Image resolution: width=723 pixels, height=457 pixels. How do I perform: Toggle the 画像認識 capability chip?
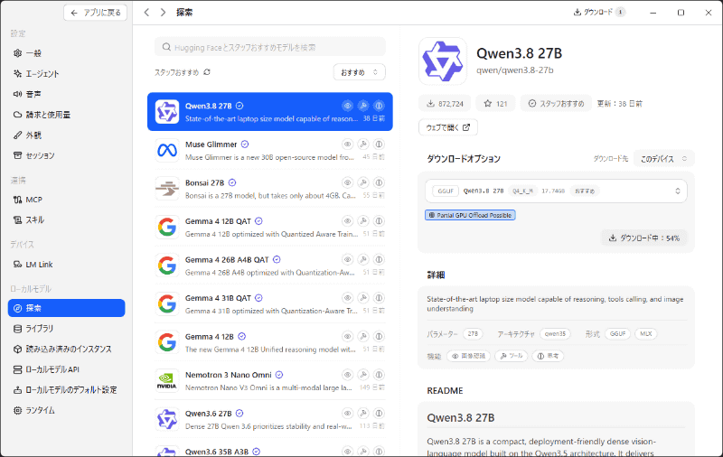(x=468, y=356)
